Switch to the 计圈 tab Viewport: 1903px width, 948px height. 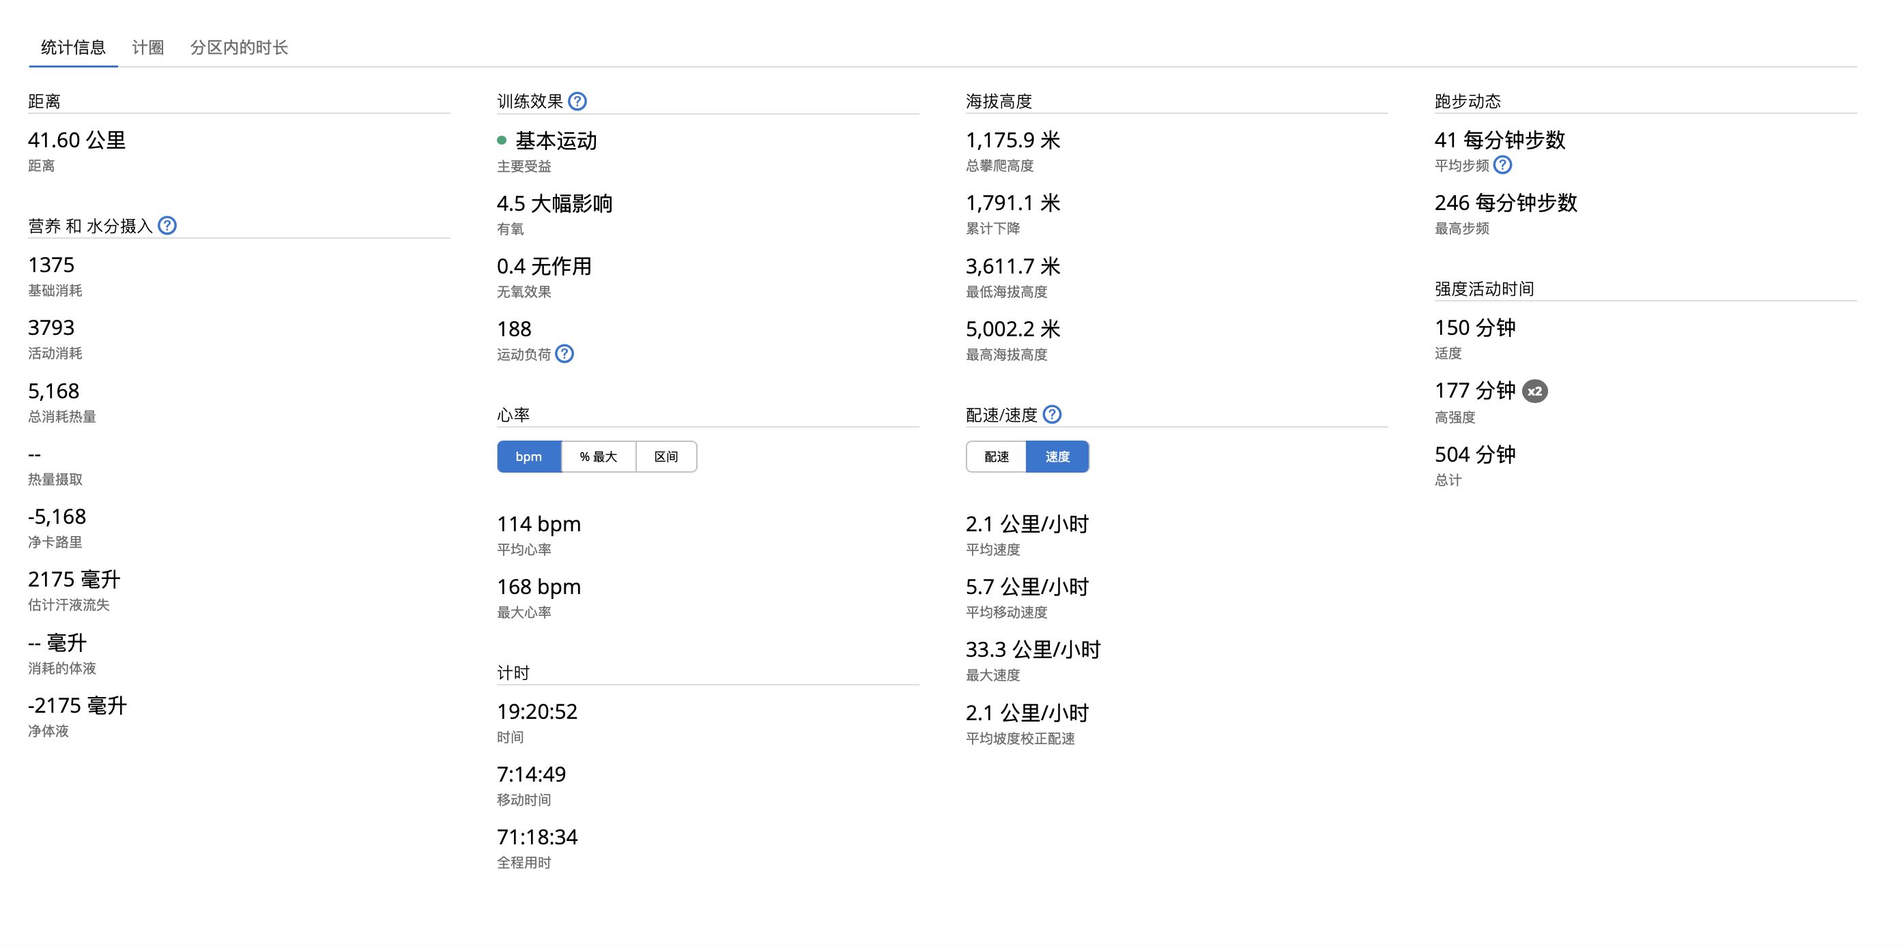(x=147, y=47)
